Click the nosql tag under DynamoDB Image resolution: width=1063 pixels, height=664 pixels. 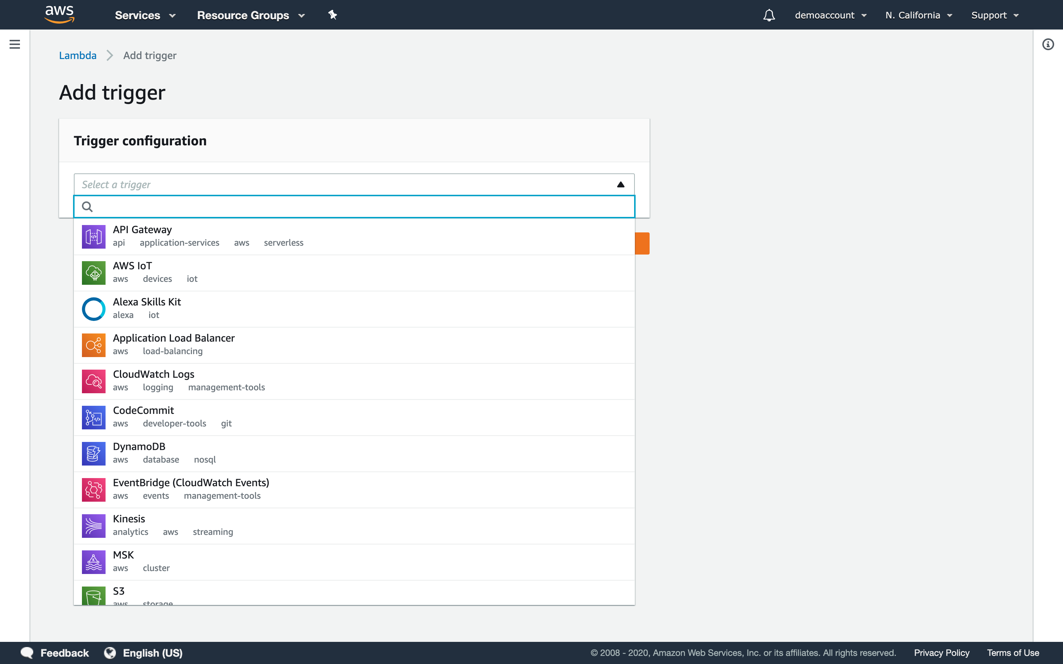click(x=205, y=460)
